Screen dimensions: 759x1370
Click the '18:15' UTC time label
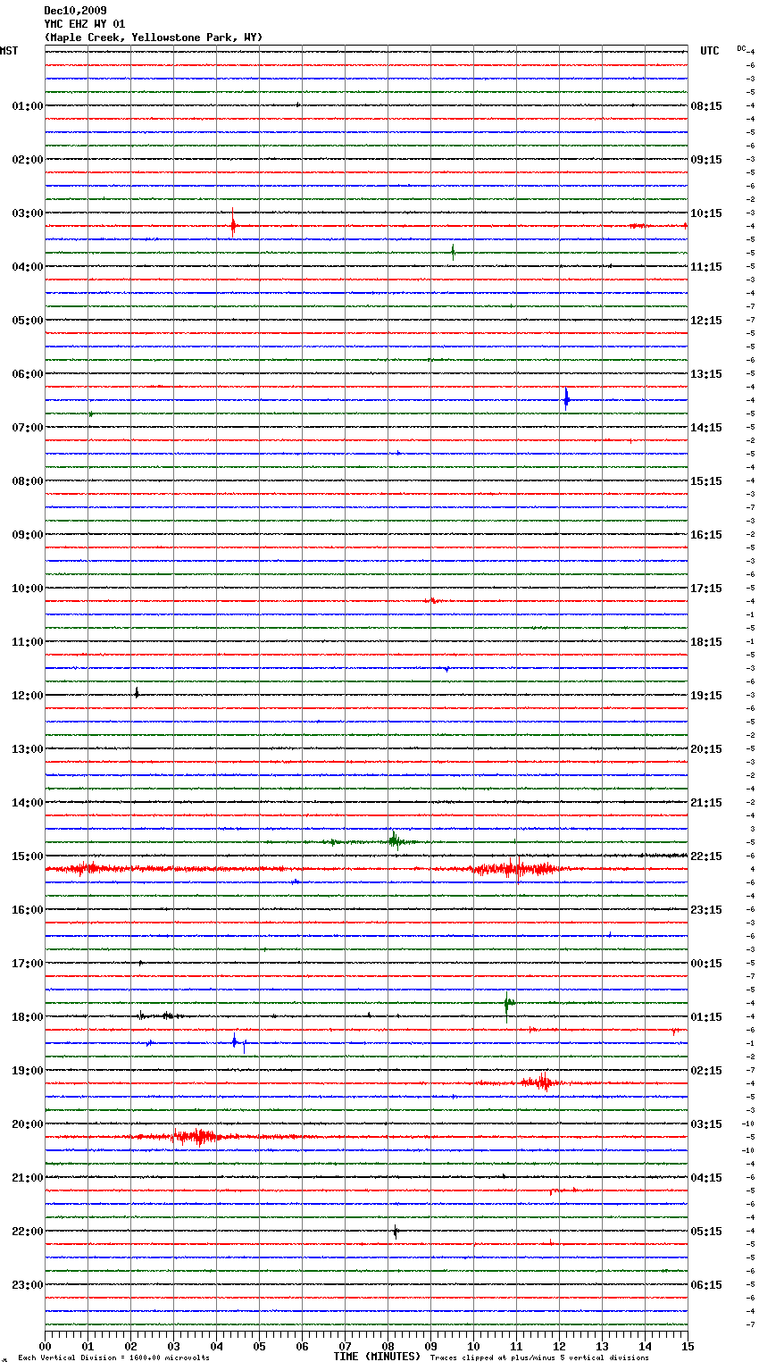pyautogui.click(x=706, y=642)
